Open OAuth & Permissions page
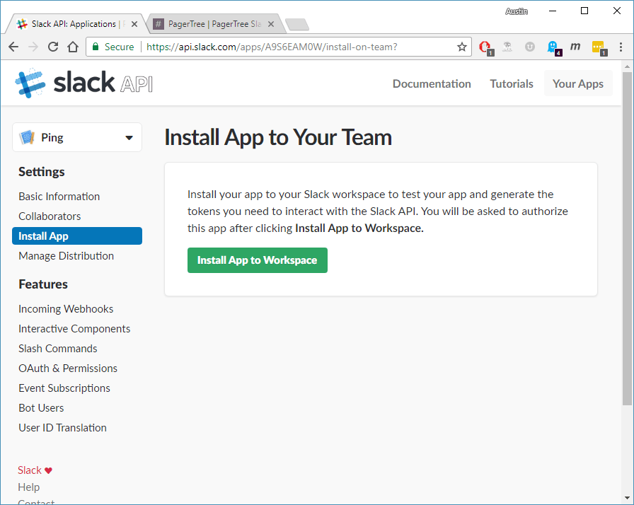634x505 pixels. point(68,368)
